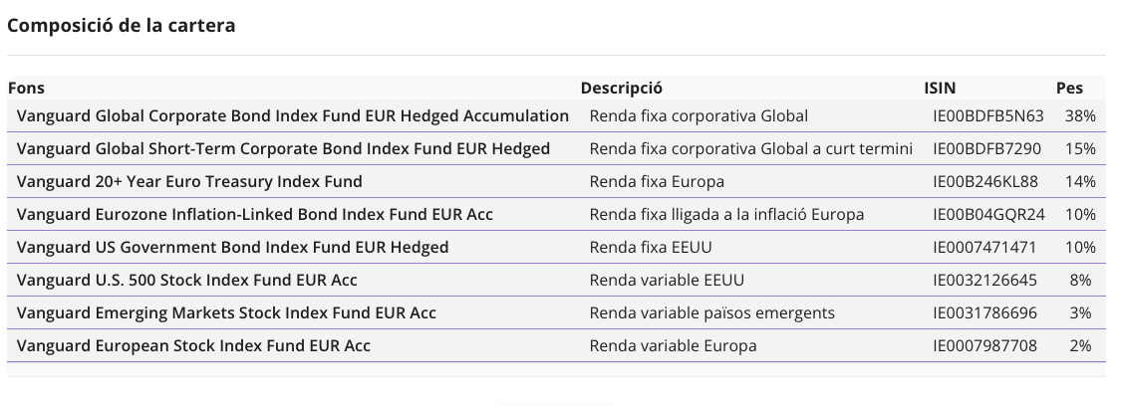
Task: Click the ISIN column header
Action: pos(940,88)
